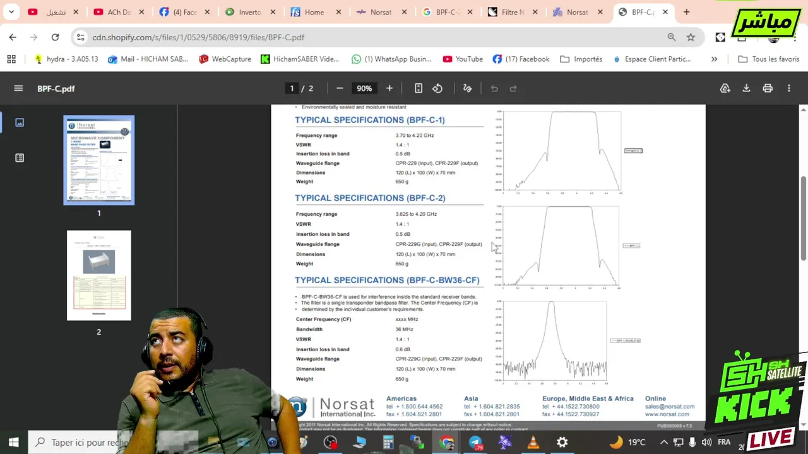Image resolution: width=808 pixels, height=454 pixels.
Task: Click the microphone icon in system tray
Action: point(692,442)
